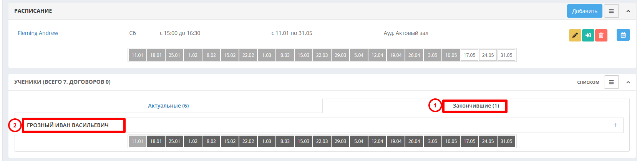Click 11.01 date in student row
Image resolution: width=637 pixels, height=161 pixels.
pos(138,141)
